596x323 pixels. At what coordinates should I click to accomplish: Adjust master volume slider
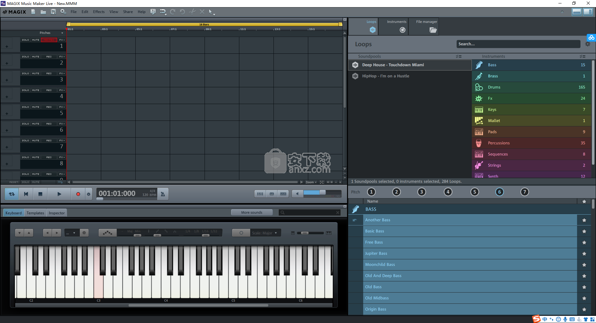pos(322,193)
